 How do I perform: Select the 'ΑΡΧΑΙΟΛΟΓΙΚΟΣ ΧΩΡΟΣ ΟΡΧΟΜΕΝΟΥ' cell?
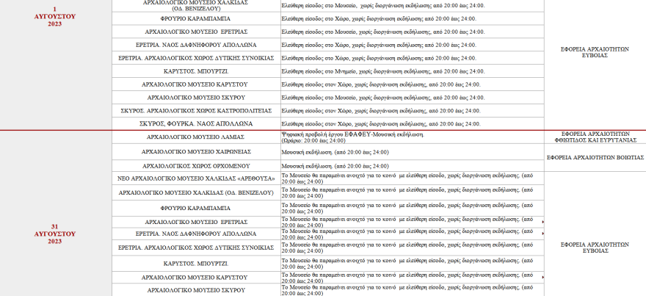(196, 165)
